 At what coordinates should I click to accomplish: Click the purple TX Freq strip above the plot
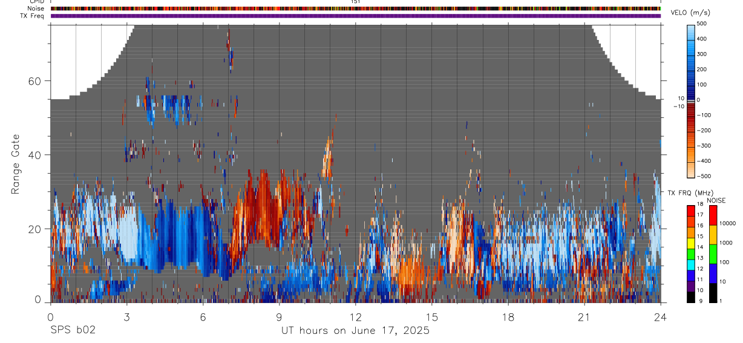tap(355, 16)
